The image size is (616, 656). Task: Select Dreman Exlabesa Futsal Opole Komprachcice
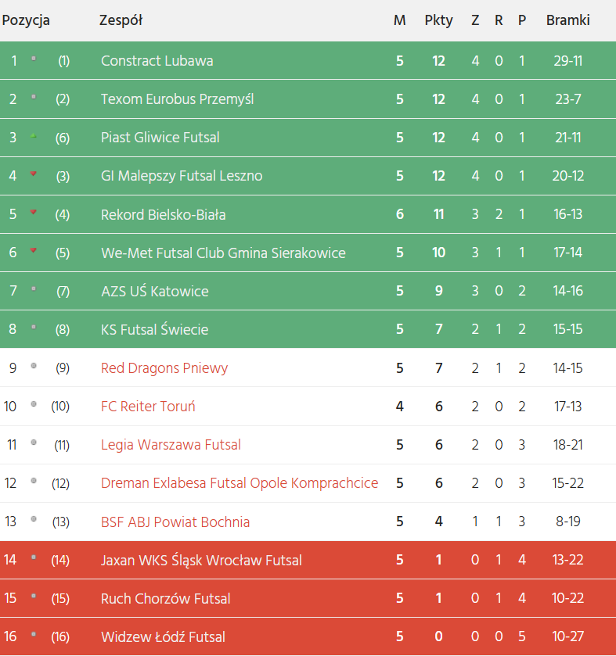[240, 483]
